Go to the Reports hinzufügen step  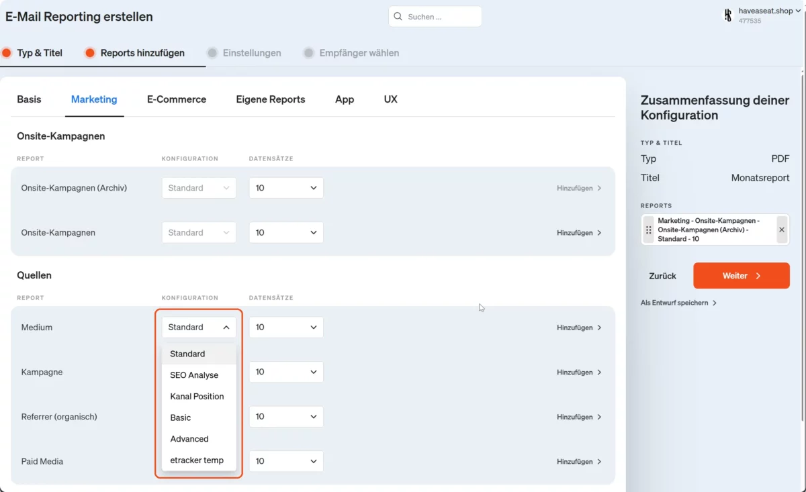(x=142, y=53)
